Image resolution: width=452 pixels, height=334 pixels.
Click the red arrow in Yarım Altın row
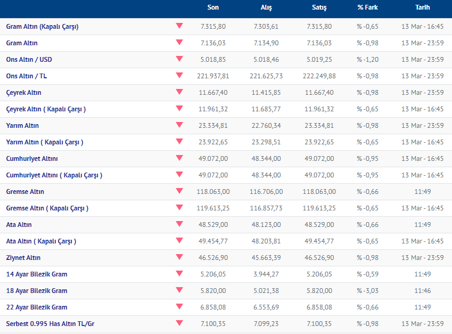click(x=179, y=125)
